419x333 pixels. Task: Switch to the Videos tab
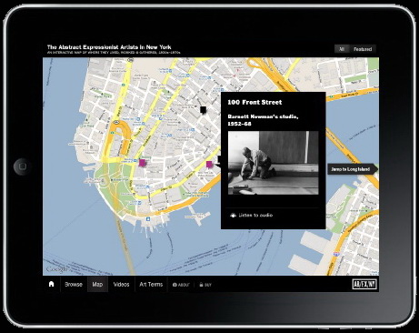(x=121, y=285)
